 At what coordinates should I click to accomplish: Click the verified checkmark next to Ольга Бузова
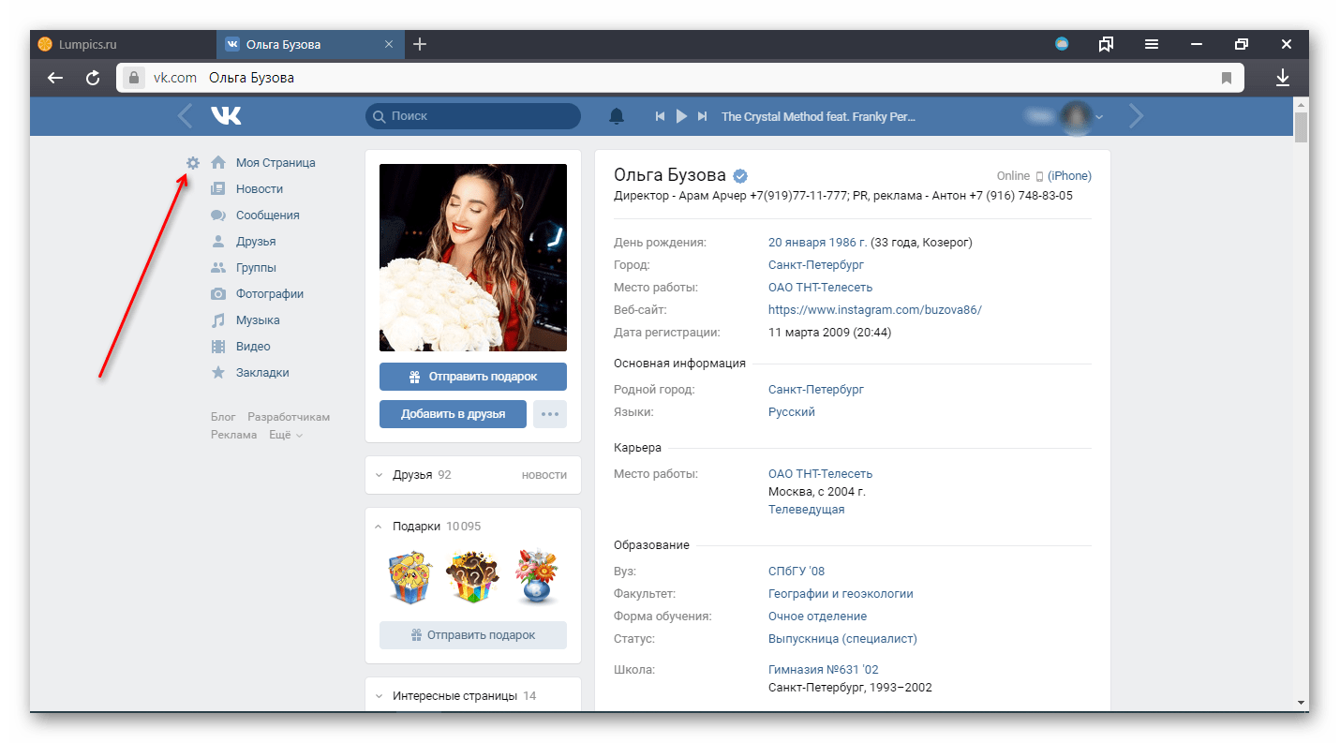point(740,175)
